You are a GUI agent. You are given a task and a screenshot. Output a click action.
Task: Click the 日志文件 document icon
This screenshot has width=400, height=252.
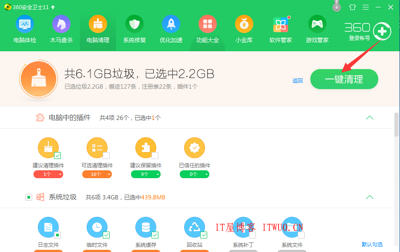(x=48, y=227)
